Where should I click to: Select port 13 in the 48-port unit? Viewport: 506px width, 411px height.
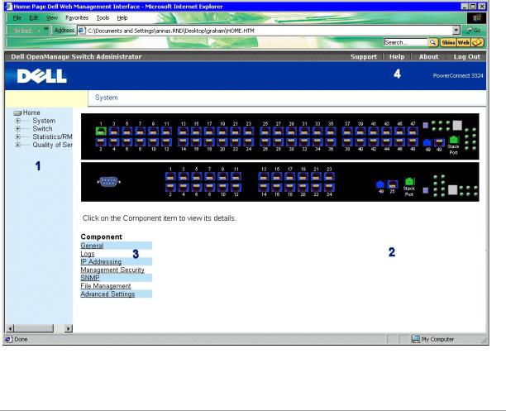point(183,131)
